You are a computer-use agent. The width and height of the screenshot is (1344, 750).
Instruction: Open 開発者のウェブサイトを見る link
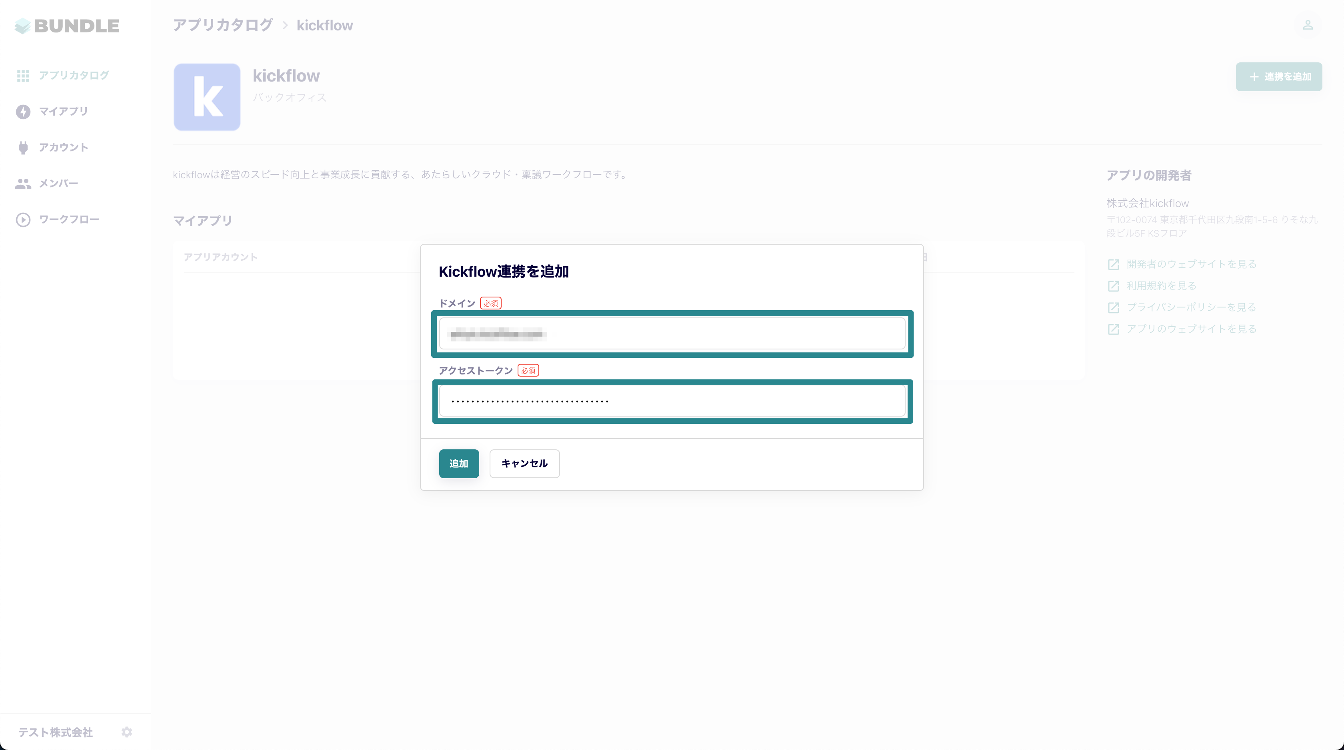click(1191, 264)
